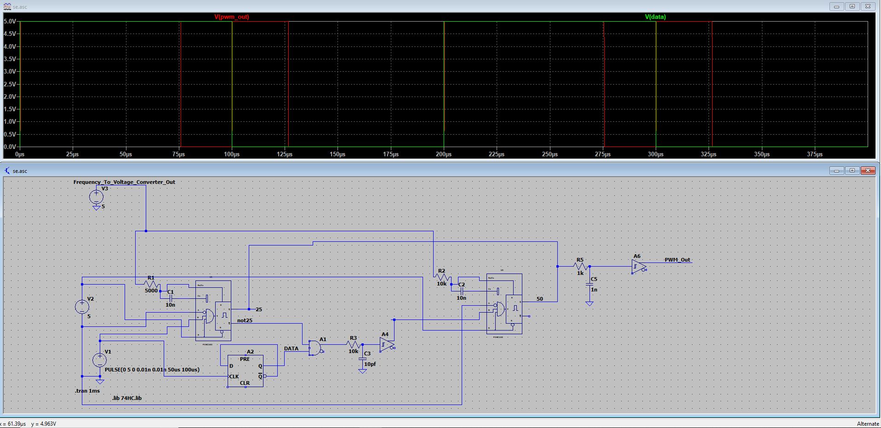Click the ground symbol under C5
This screenshot has height=428, width=881.
coord(589,303)
